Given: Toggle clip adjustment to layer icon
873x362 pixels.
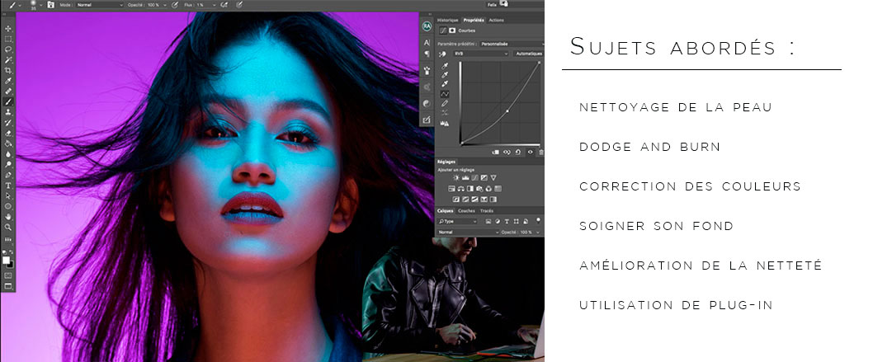Looking at the screenshot, I should [x=496, y=152].
